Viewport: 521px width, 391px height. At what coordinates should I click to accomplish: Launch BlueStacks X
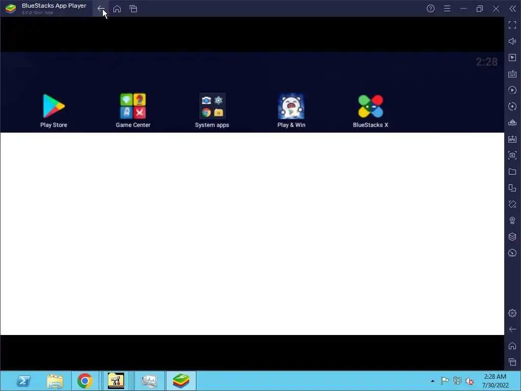point(370,110)
